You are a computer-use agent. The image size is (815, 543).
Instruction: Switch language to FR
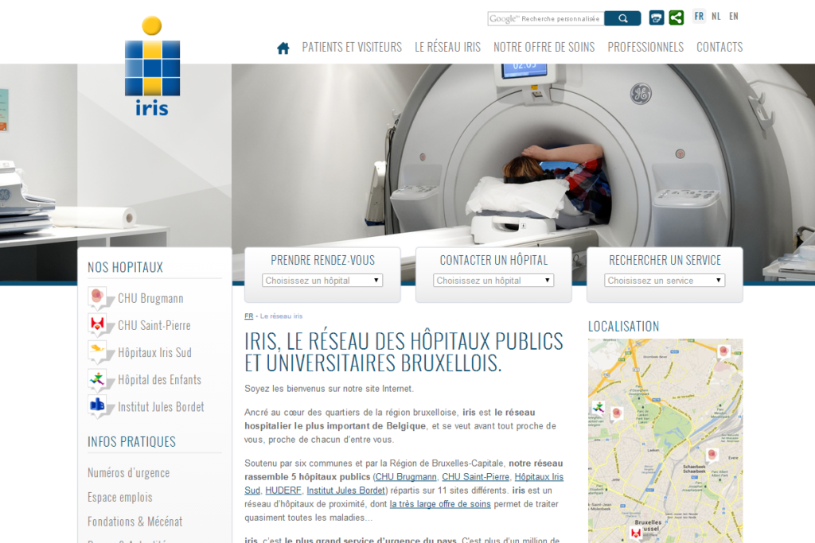tap(699, 16)
